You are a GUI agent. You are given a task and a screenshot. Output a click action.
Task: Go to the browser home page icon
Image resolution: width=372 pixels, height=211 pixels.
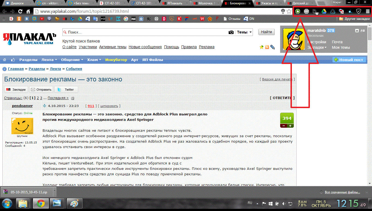(28, 11)
